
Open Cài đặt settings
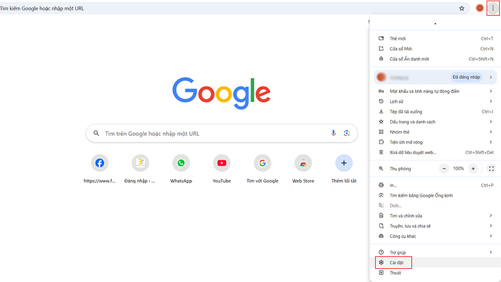[435, 263]
